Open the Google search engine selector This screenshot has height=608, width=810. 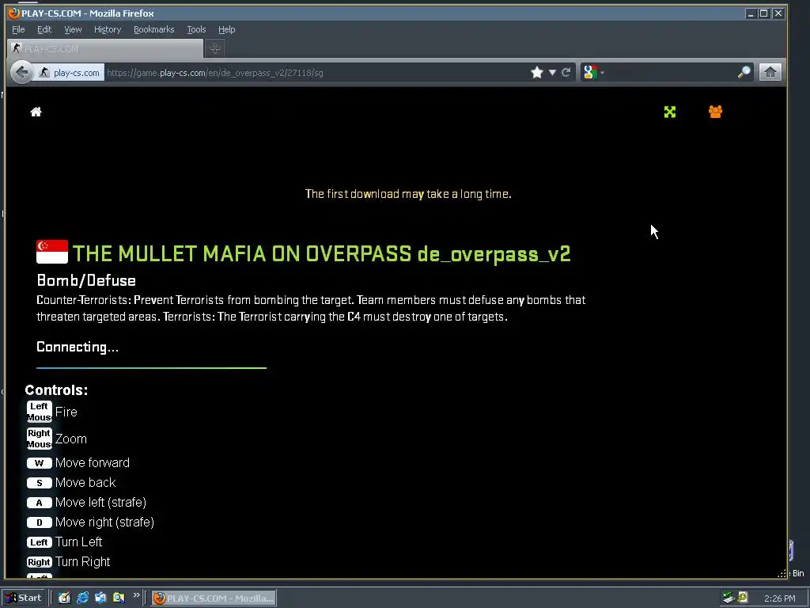click(x=592, y=72)
